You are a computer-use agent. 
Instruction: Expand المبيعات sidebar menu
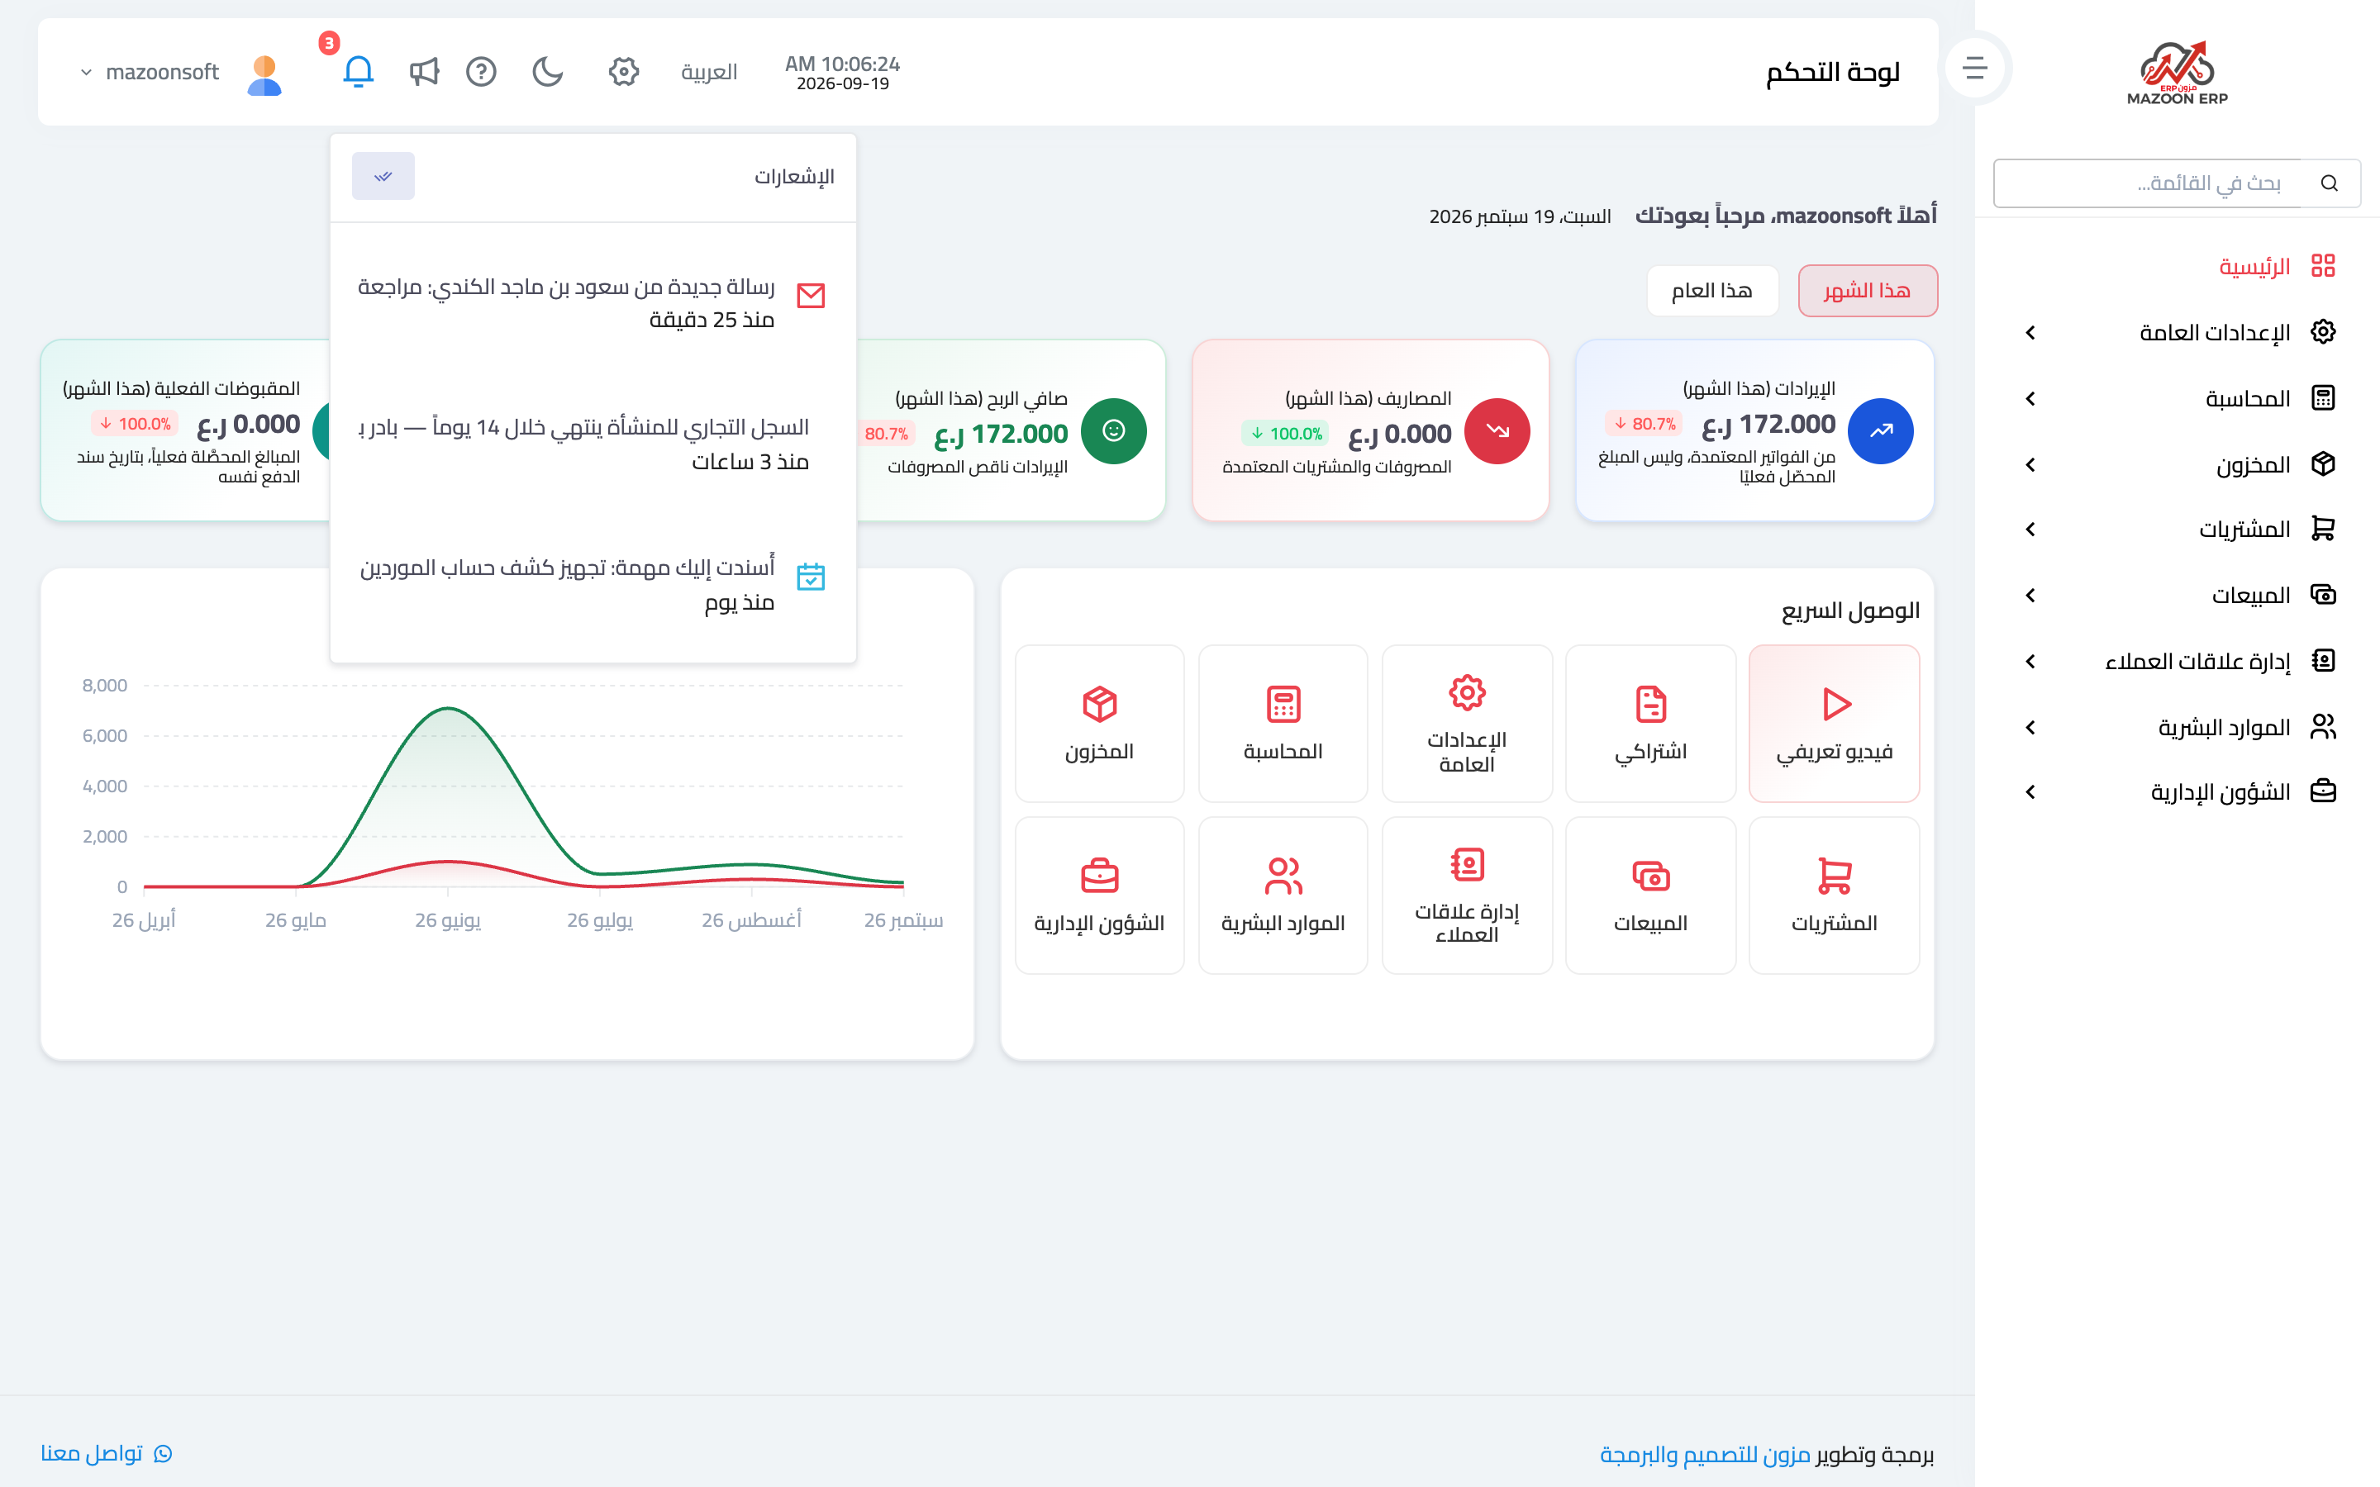2178,595
